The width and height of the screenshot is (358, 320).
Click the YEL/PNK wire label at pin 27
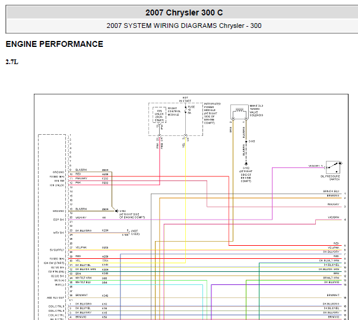coord(81,248)
